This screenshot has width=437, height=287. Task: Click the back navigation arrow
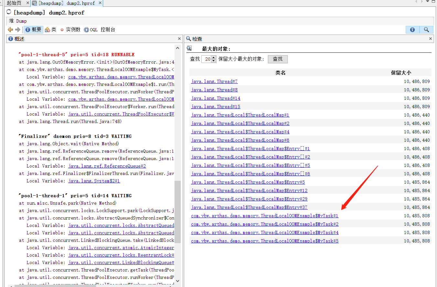tap(10, 29)
